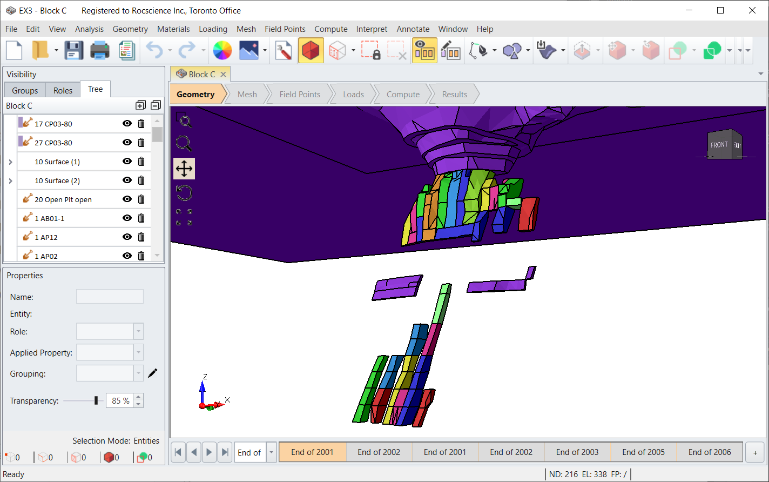Select the Pan tool in the viewport toolbar
The image size is (769, 482).
click(x=184, y=169)
